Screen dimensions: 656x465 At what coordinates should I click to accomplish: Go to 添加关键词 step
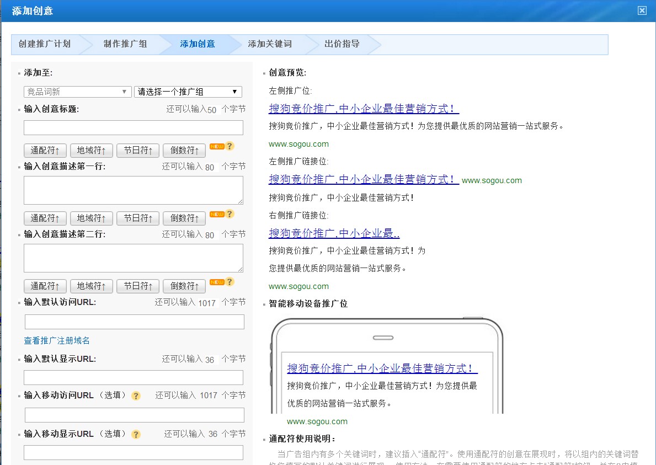point(270,44)
